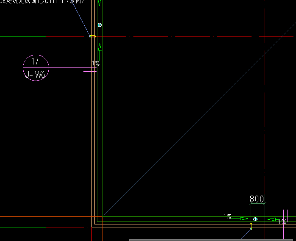The image size is (296, 241).
Task: Select the 800 dimension text
Action: click(x=257, y=199)
